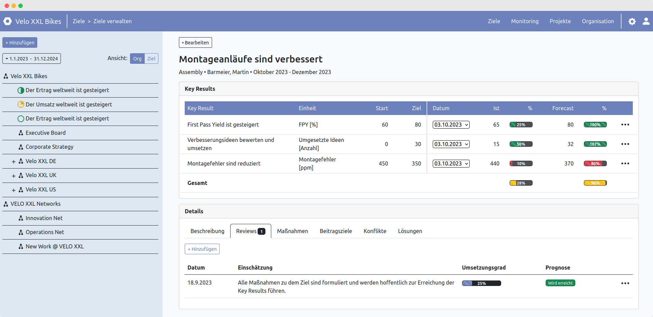Click org icon beside Velo XXL UK
653x317 pixels.
pyautogui.click(x=21, y=175)
